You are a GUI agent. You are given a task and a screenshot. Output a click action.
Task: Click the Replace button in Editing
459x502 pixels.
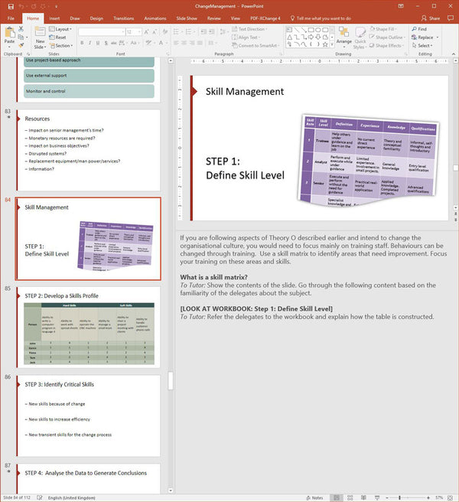422,37
